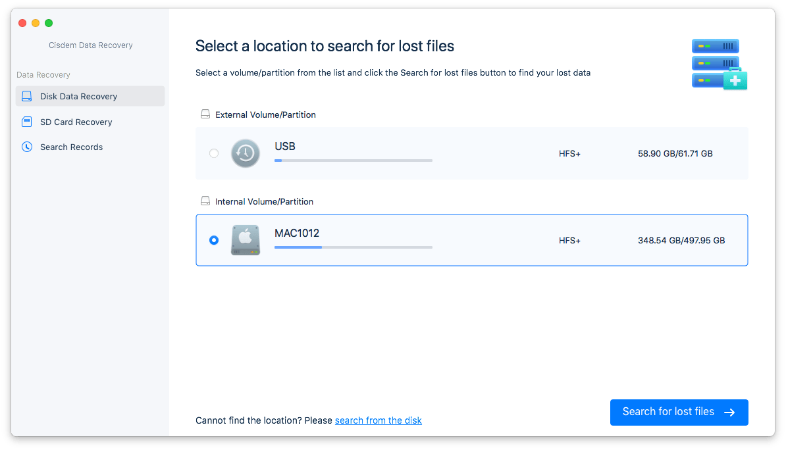This screenshot has height=450, width=786.
Task: Click the MAC1012 Apple hard drive icon
Action: (245, 240)
